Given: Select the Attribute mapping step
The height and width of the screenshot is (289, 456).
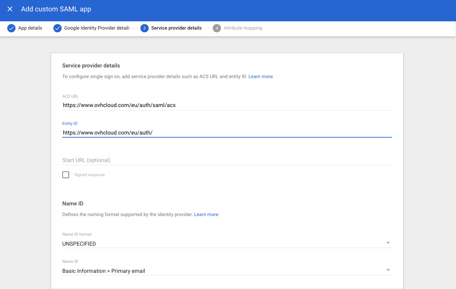Looking at the screenshot, I should click(x=242, y=28).
